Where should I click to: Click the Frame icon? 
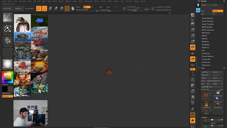[x=193, y=80]
